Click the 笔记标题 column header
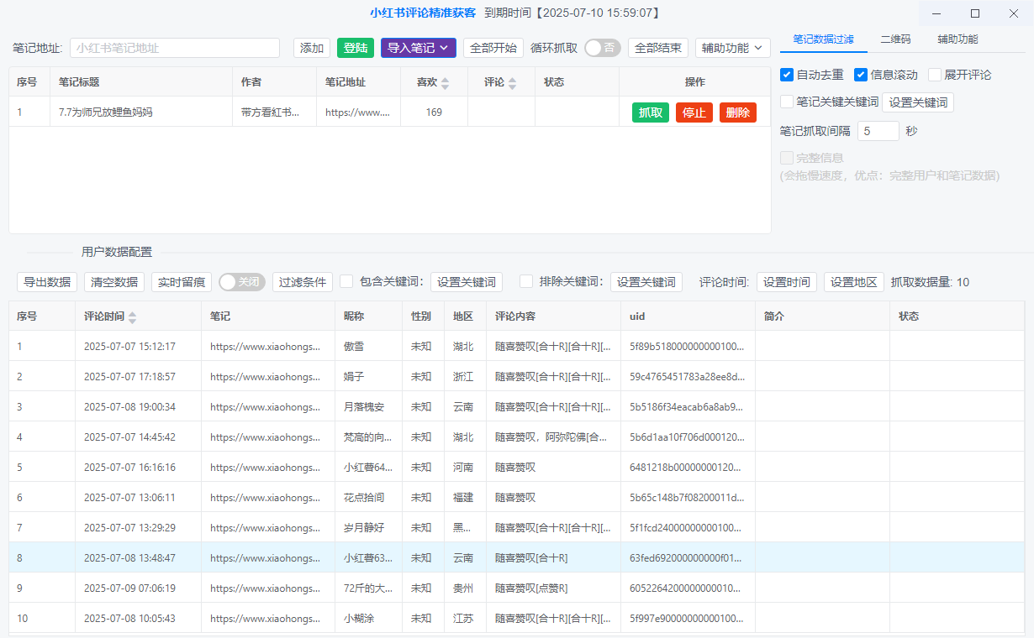Viewport: 1034px width, 638px height. point(141,82)
